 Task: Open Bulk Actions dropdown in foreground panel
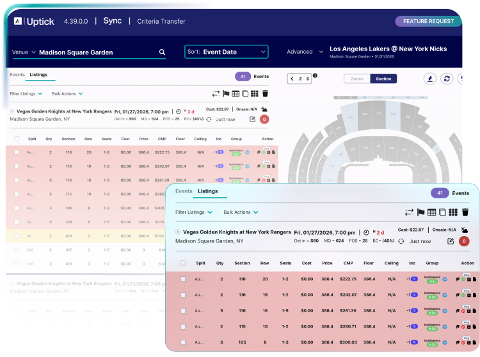[241, 212]
